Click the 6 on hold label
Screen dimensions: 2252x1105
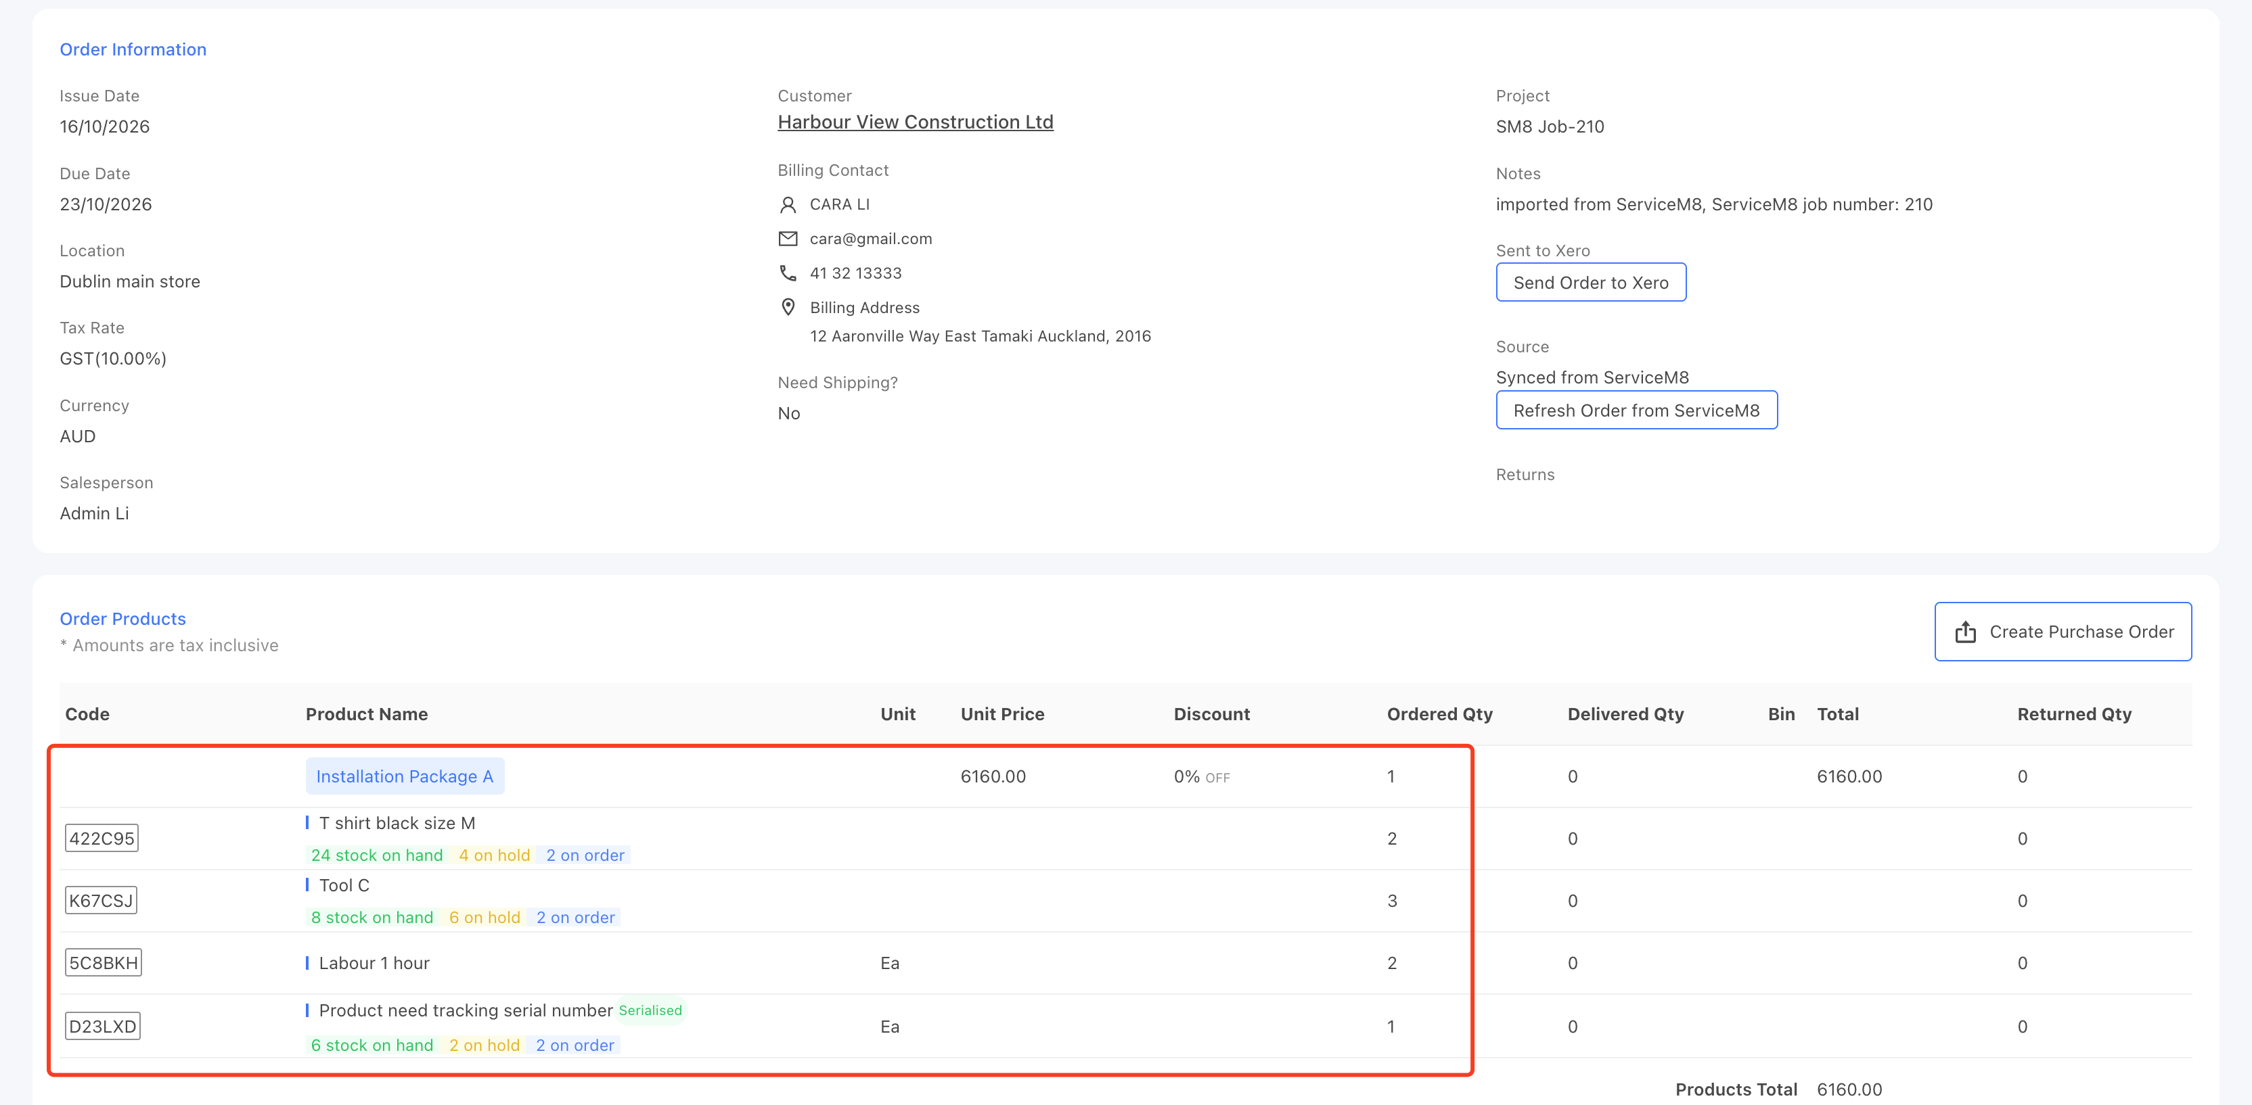(485, 917)
